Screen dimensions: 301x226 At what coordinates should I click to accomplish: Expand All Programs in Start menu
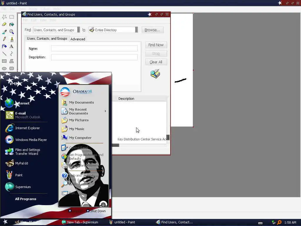(x=26, y=199)
